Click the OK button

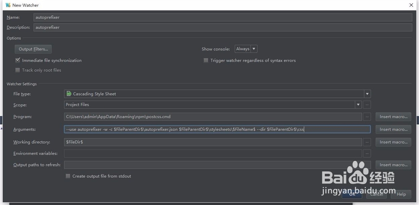pos(352,194)
